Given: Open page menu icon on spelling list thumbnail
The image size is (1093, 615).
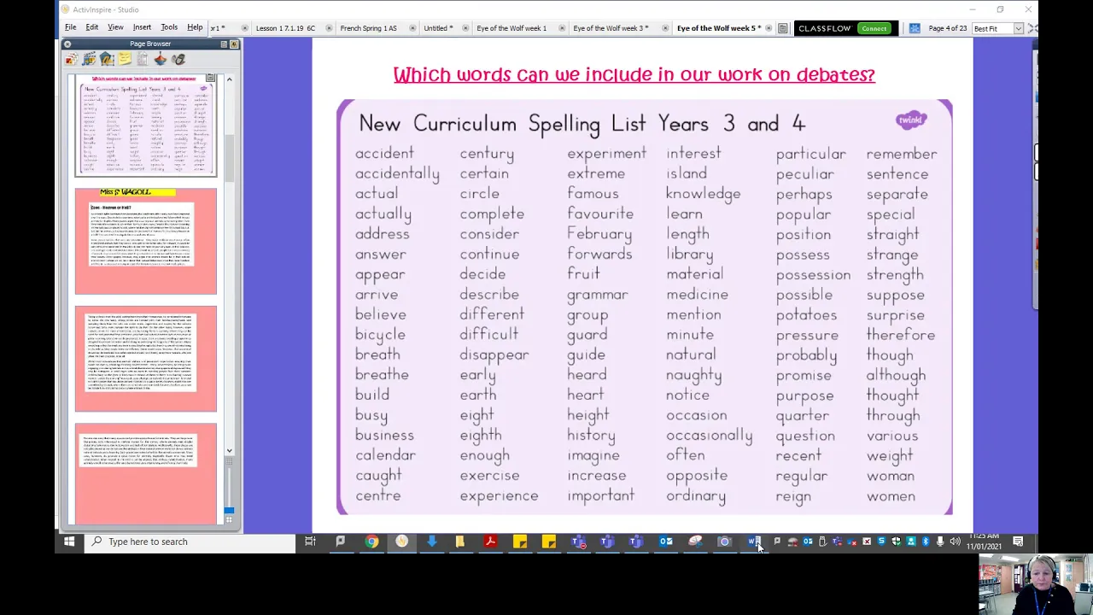Looking at the screenshot, I should click(210, 79).
